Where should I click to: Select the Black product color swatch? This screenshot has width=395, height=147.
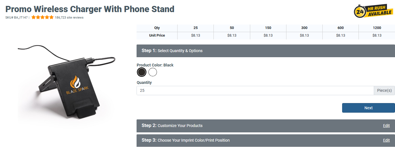pos(142,72)
